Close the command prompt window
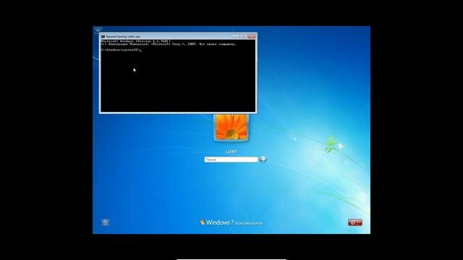Image resolution: width=463 pixels, height=260 pixels. coord(251,36)
